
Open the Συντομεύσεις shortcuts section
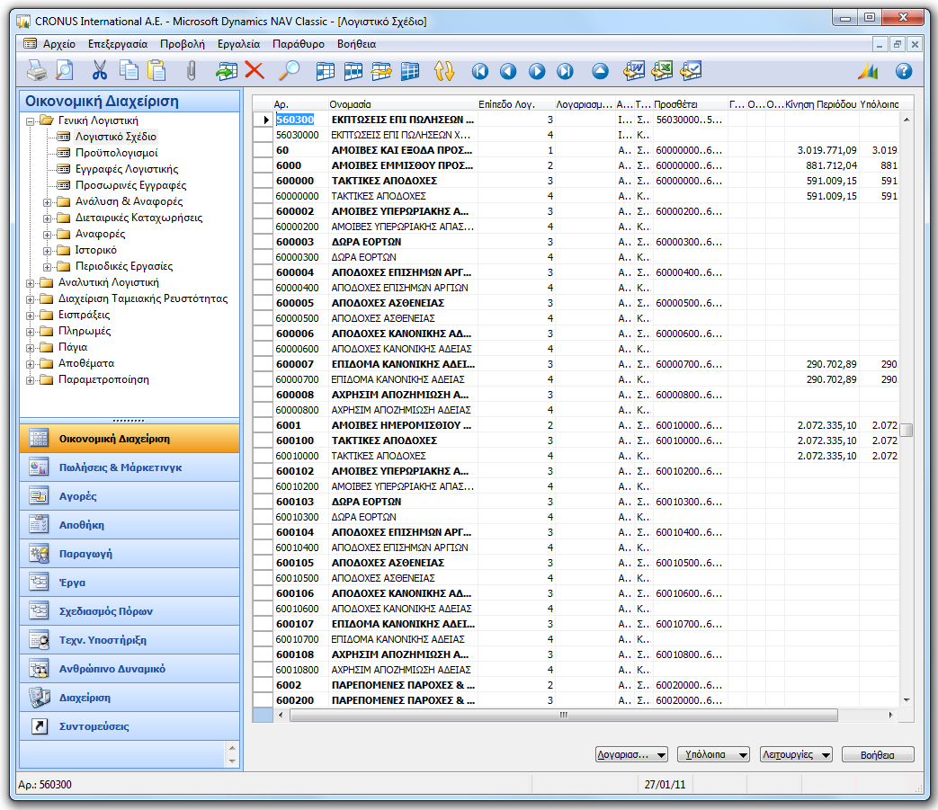(130, 726)
